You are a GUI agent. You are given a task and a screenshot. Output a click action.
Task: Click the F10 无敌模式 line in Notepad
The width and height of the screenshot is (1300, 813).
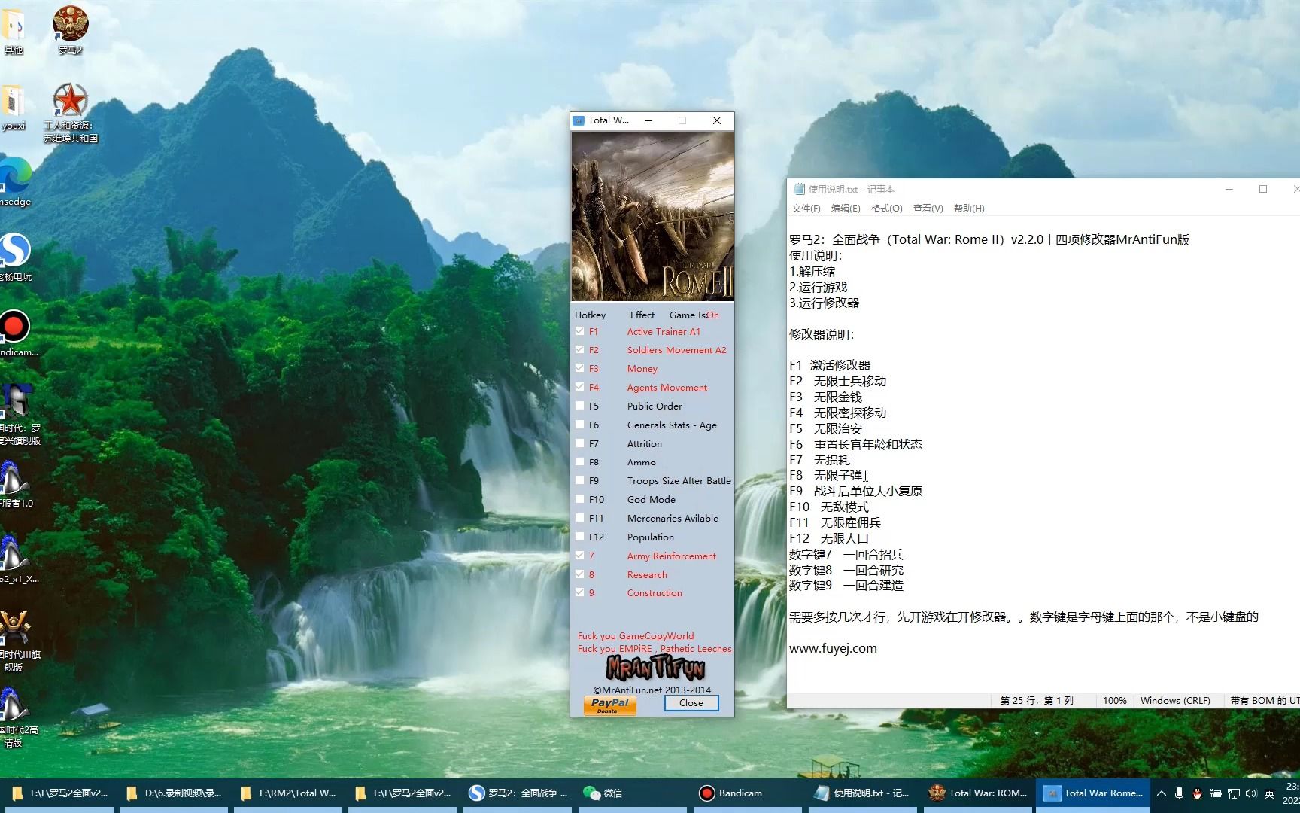tap(829, 507)
